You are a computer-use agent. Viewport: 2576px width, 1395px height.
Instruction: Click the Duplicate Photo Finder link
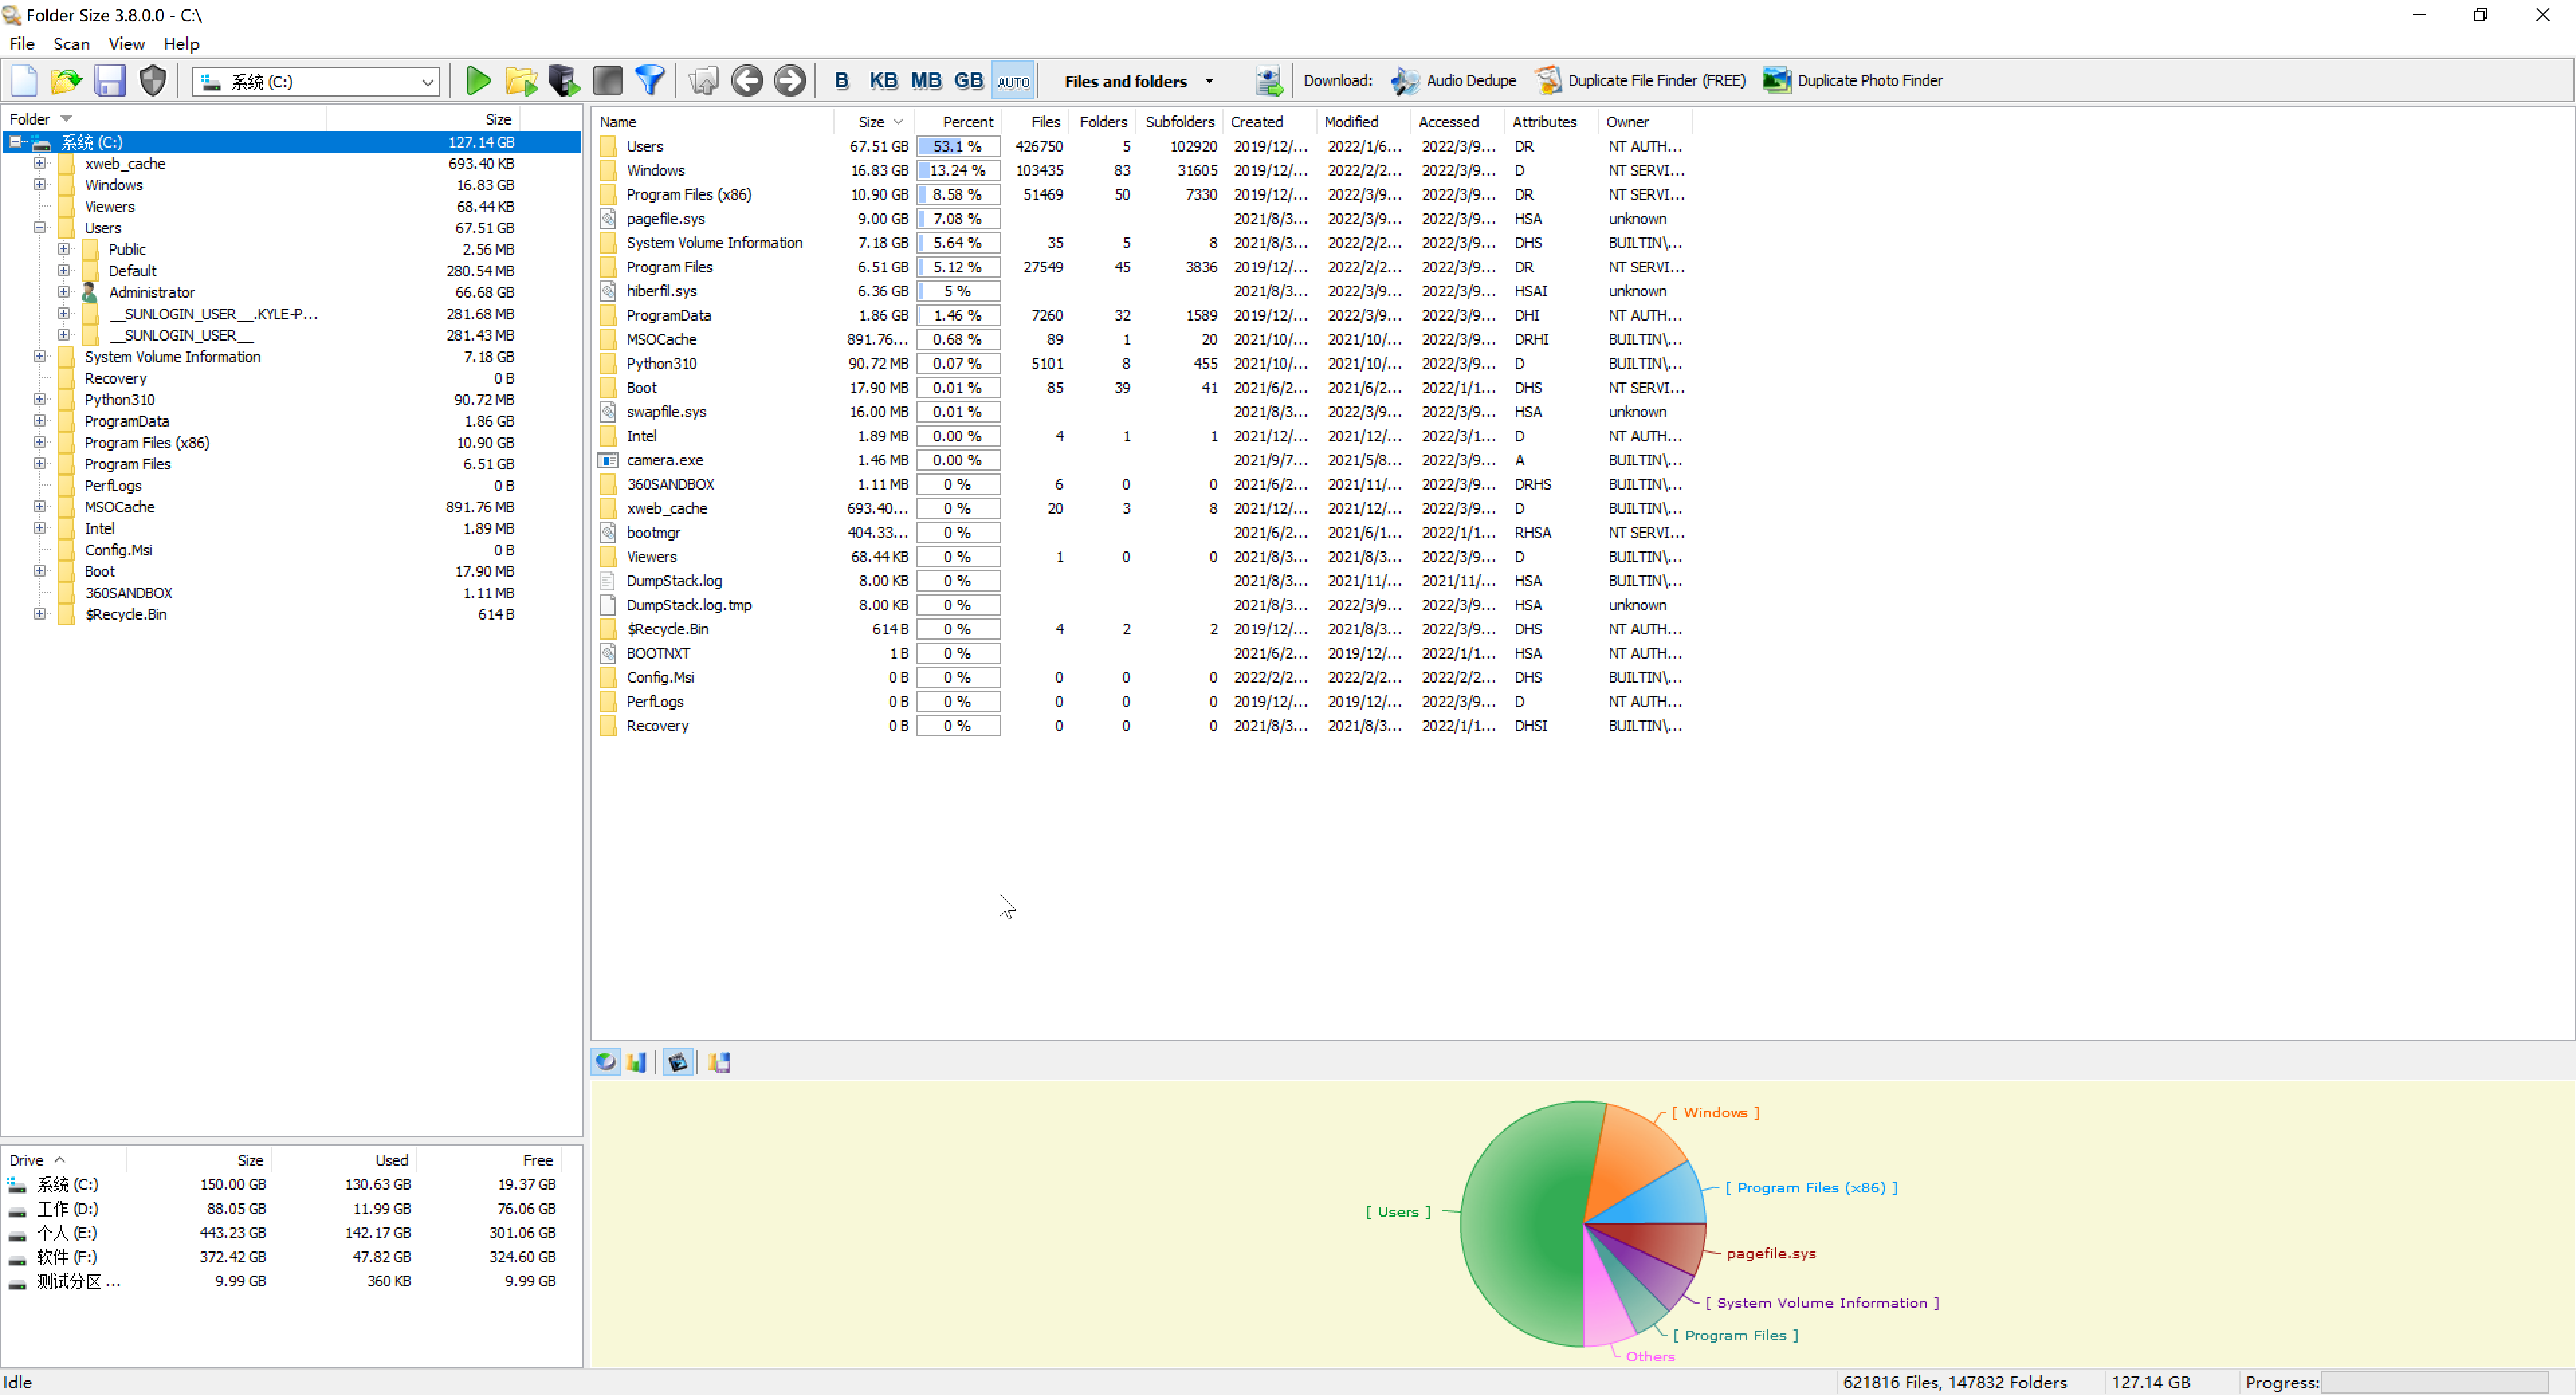(1868, 81)
